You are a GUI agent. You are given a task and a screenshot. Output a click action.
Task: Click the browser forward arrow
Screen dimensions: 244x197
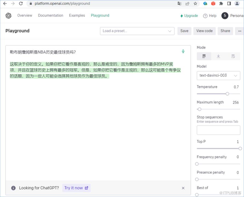(x=13, y=3)
